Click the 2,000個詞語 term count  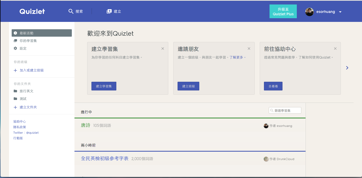tap(142, 159)
